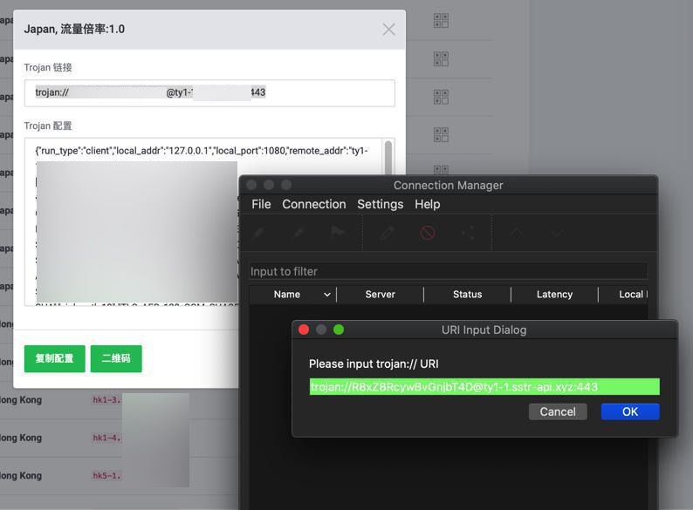Viewport: 693px width, 510px height.
Task: Click the 'Japan, 流量倍率:1.0' dialog title
Action: tap(74, 29)
